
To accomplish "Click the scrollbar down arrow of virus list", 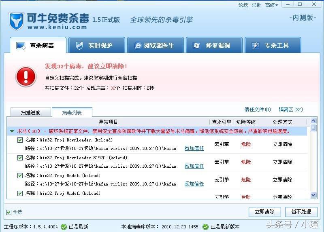I will pyautogui.click(x=313, y=195).
